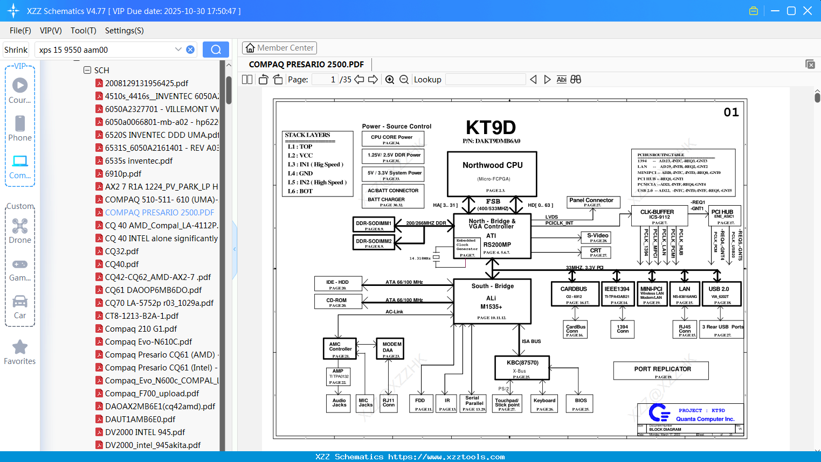
Task: Collapse the file tree panel with side handle
Action: coord(234,249)
